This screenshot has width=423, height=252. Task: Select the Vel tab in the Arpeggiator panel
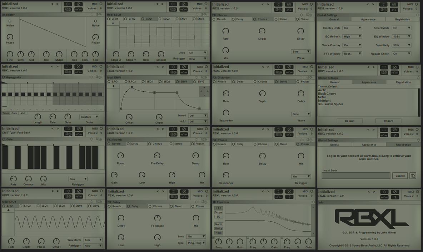tap(23, 113)
